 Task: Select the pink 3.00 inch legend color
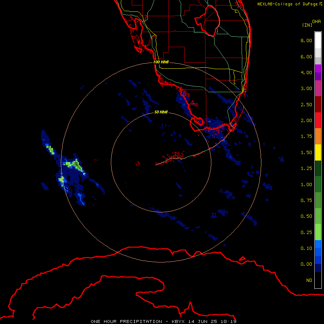click(x=318, y=88)
